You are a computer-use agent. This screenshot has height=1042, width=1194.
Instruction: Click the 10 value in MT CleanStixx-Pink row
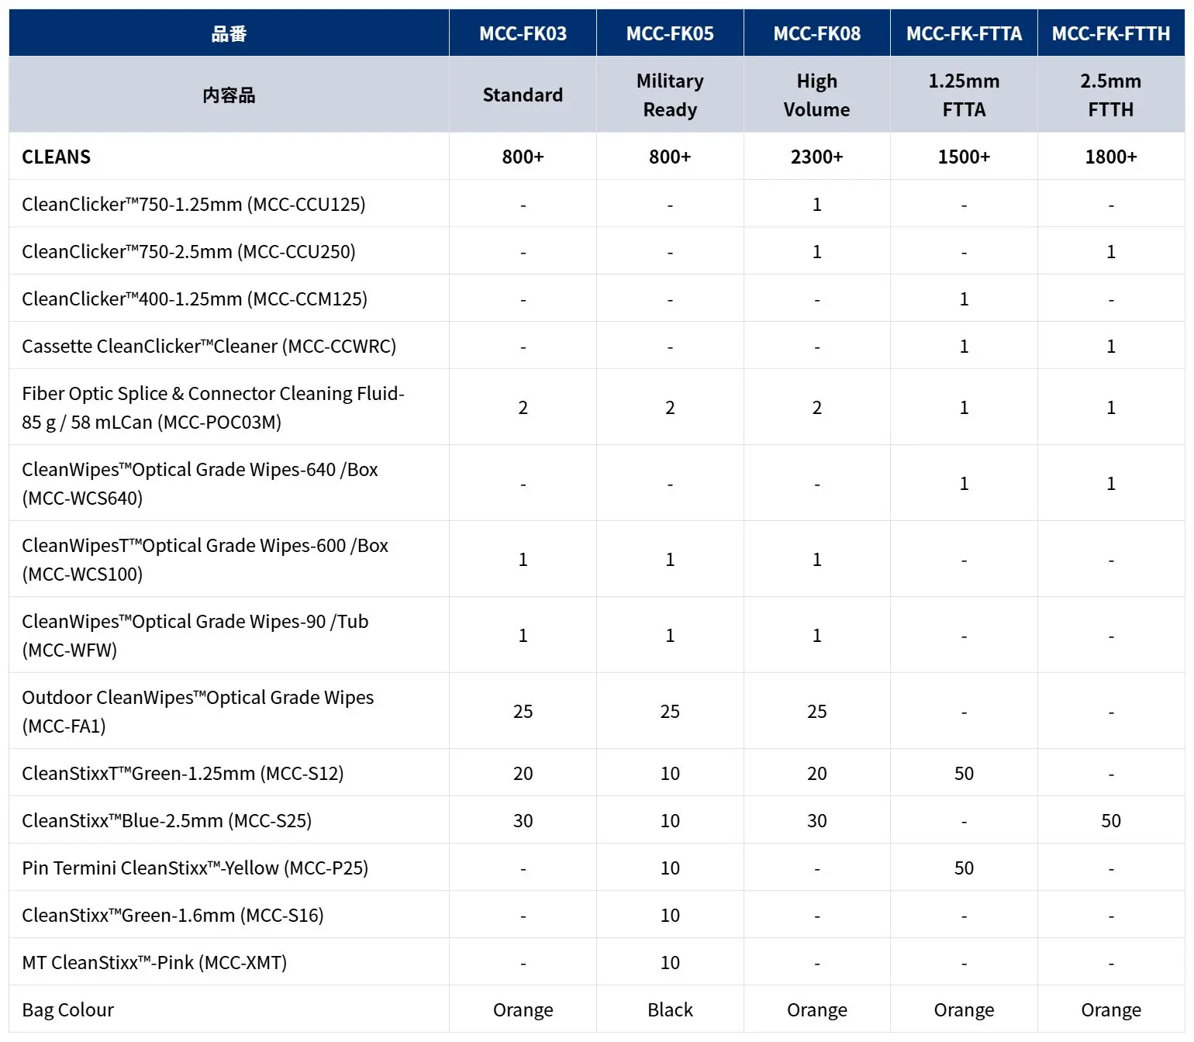[x=670, y=962]
